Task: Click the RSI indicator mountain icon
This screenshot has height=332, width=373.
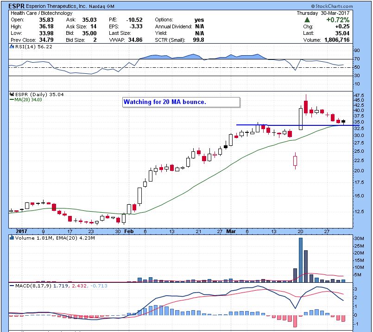Action: [x=12, y=47]
